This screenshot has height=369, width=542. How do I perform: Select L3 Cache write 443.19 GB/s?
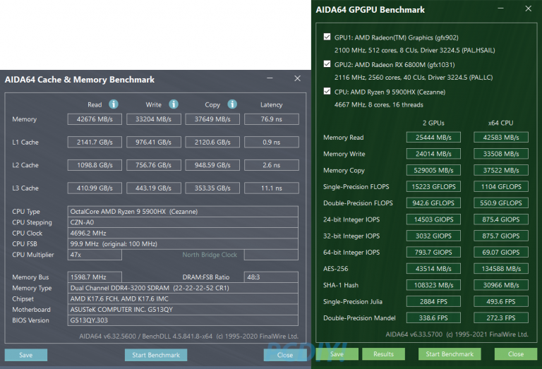click(153, 188)
